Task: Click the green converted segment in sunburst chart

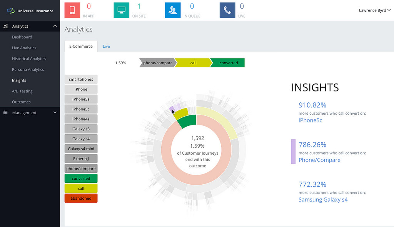Action: [x=188, y=121]
